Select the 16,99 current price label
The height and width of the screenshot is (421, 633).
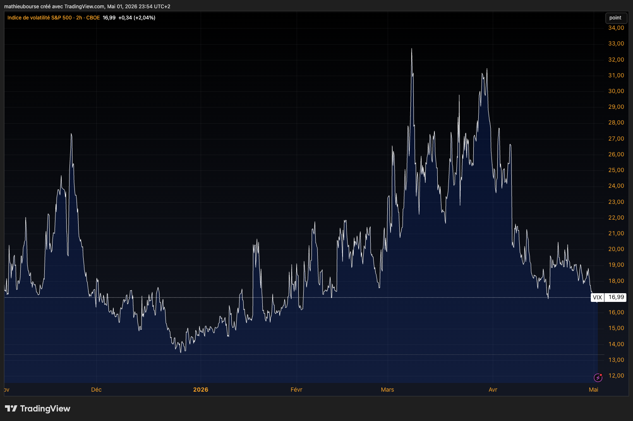point(616,297)
